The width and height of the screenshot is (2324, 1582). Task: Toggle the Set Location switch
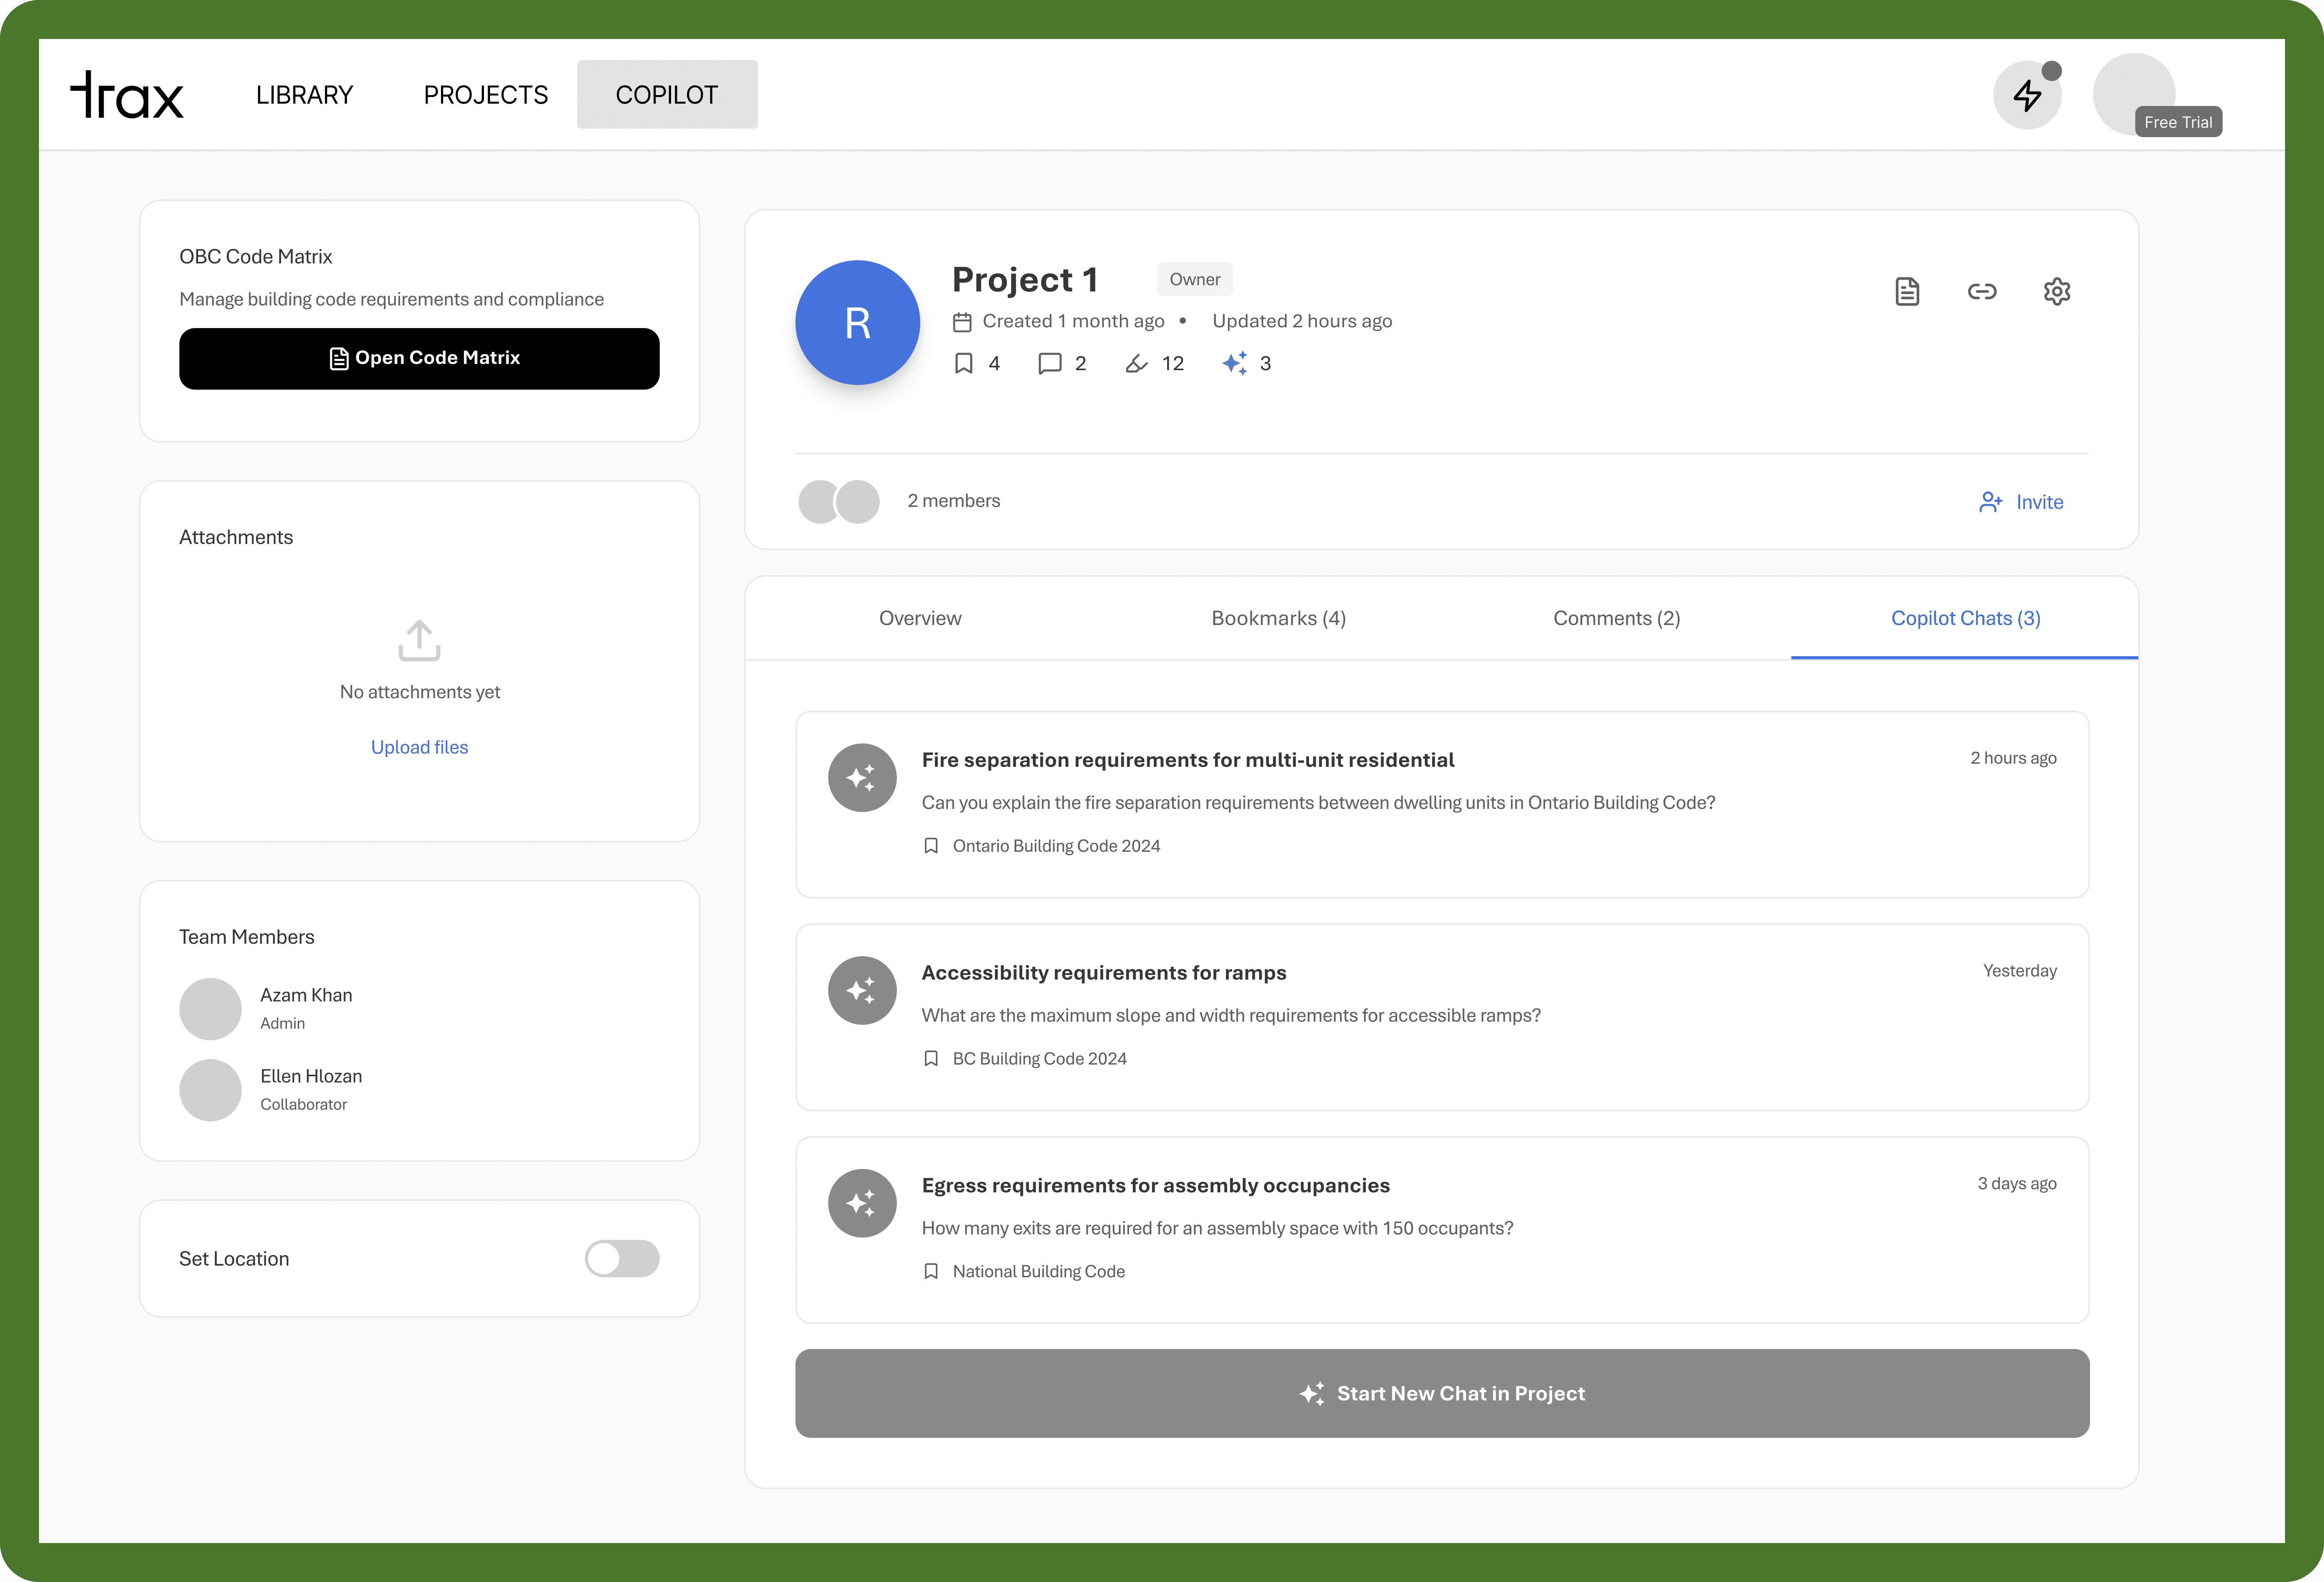coord(622,1258)
